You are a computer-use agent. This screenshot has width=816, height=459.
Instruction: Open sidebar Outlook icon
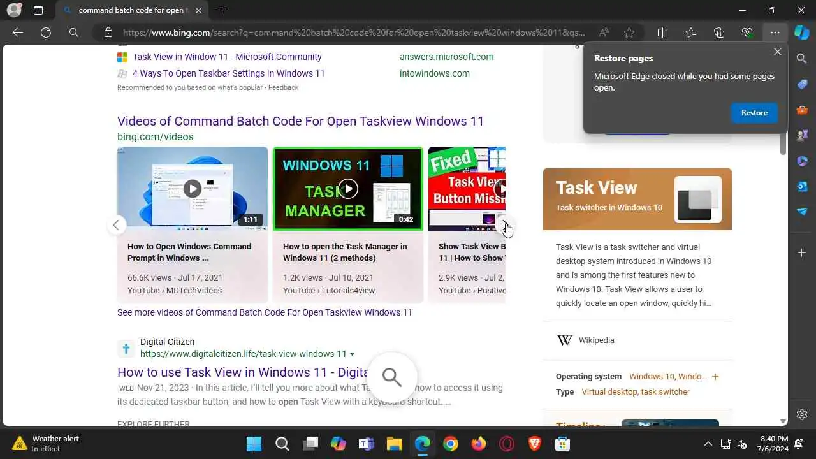[802, 186]
